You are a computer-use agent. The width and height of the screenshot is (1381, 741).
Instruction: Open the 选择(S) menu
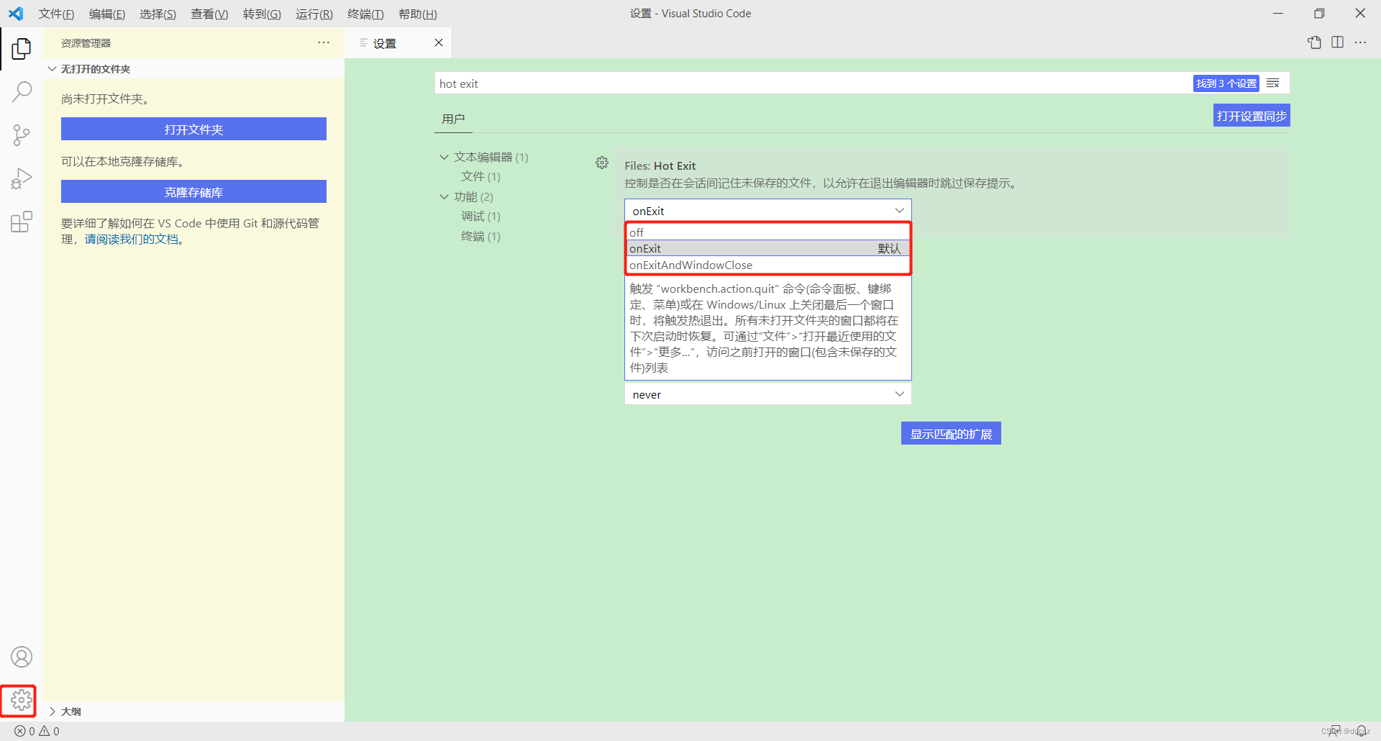point(158,14)
